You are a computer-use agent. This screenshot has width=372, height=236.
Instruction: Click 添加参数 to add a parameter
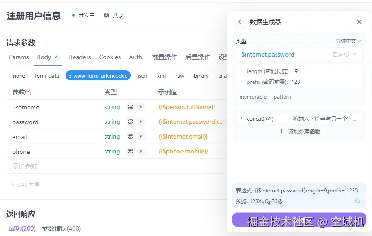click(x=25, y=166)
